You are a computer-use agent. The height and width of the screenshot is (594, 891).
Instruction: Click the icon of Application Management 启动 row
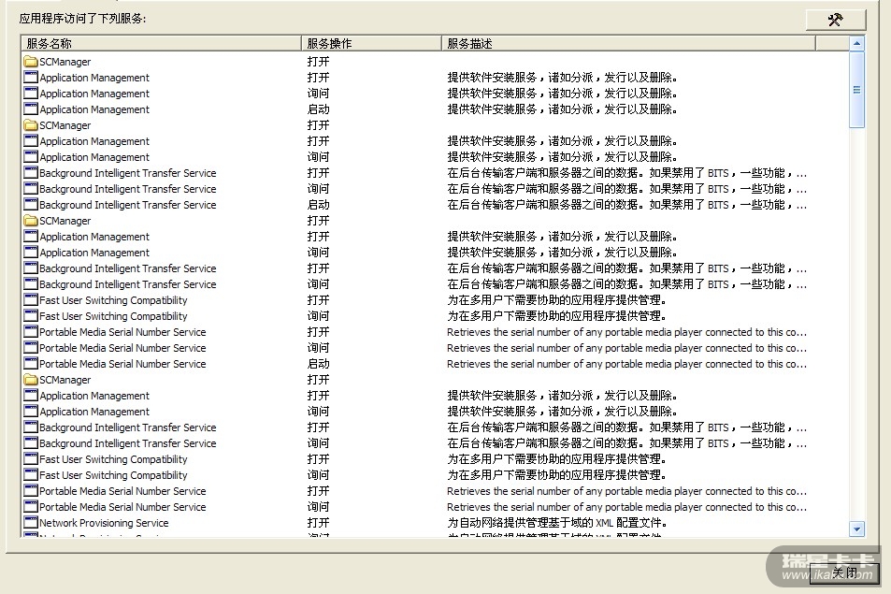[31, 109]
